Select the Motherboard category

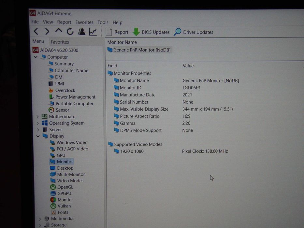click(x=59, y=117)
